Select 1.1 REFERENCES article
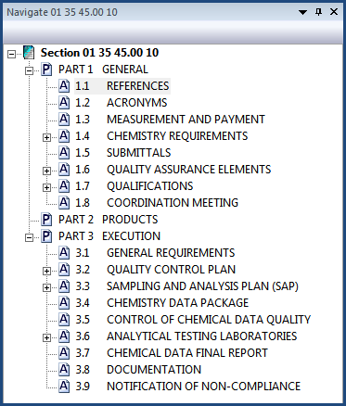This screenshot has width=346, height=406. (122, 86)
